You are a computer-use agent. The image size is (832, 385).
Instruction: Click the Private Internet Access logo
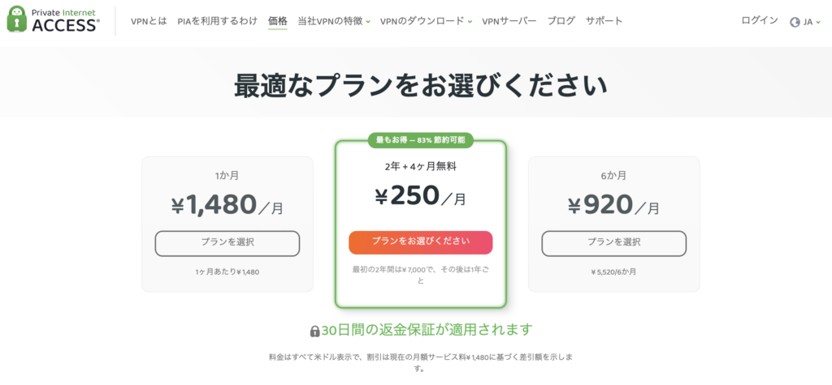(53, 19)
